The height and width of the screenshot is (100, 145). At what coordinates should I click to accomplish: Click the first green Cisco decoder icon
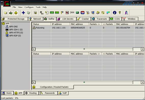coord(52,13)
